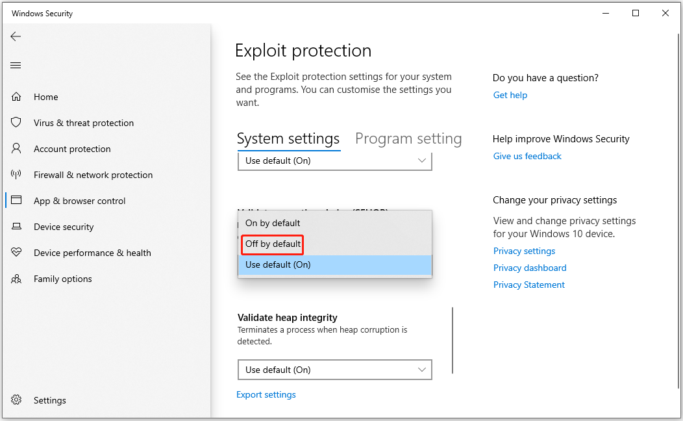This screenshot has width=683, height=421.
Task: Open Firewall & network protection icon
Action: [x=16, y=175]
